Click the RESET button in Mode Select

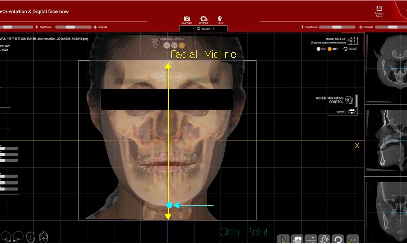[x=350, y=49]
